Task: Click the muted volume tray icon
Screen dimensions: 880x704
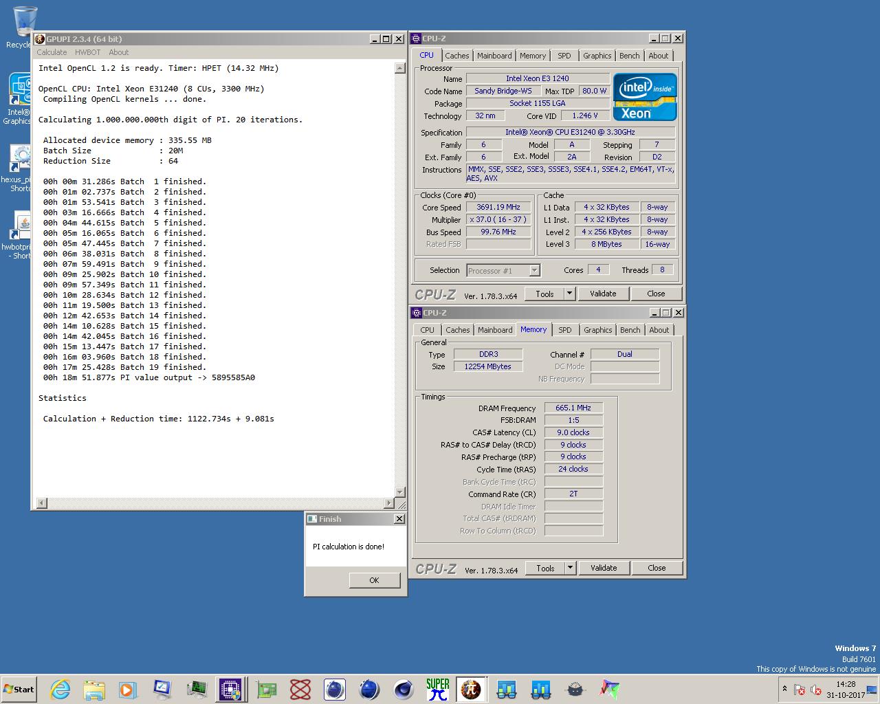Action: pos(816,690)
